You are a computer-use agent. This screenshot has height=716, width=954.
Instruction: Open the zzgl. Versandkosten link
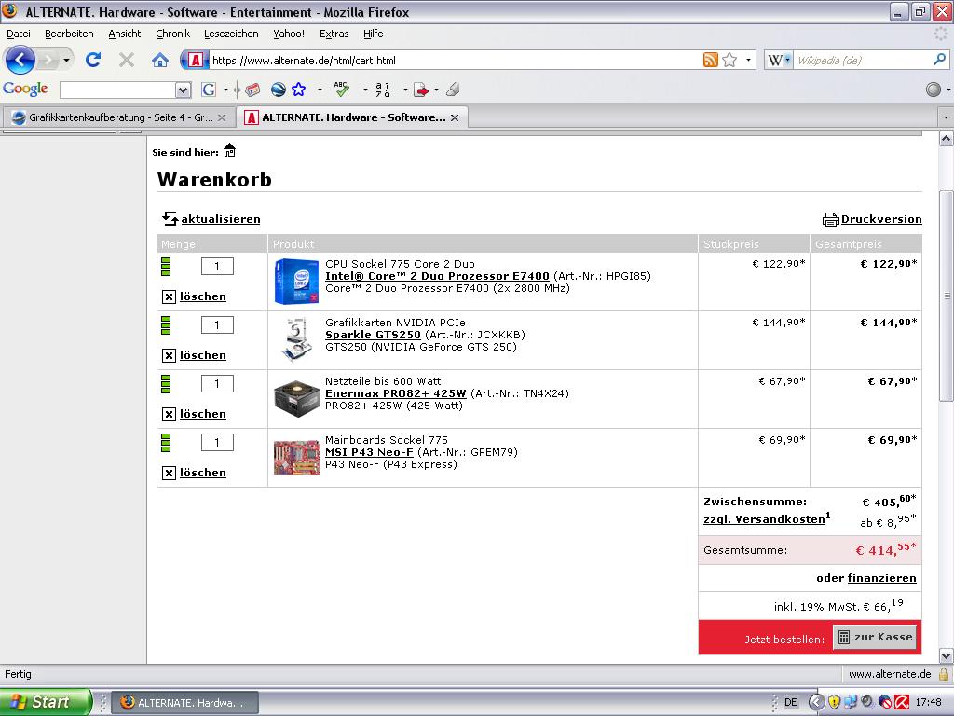(x=764, y=519)
